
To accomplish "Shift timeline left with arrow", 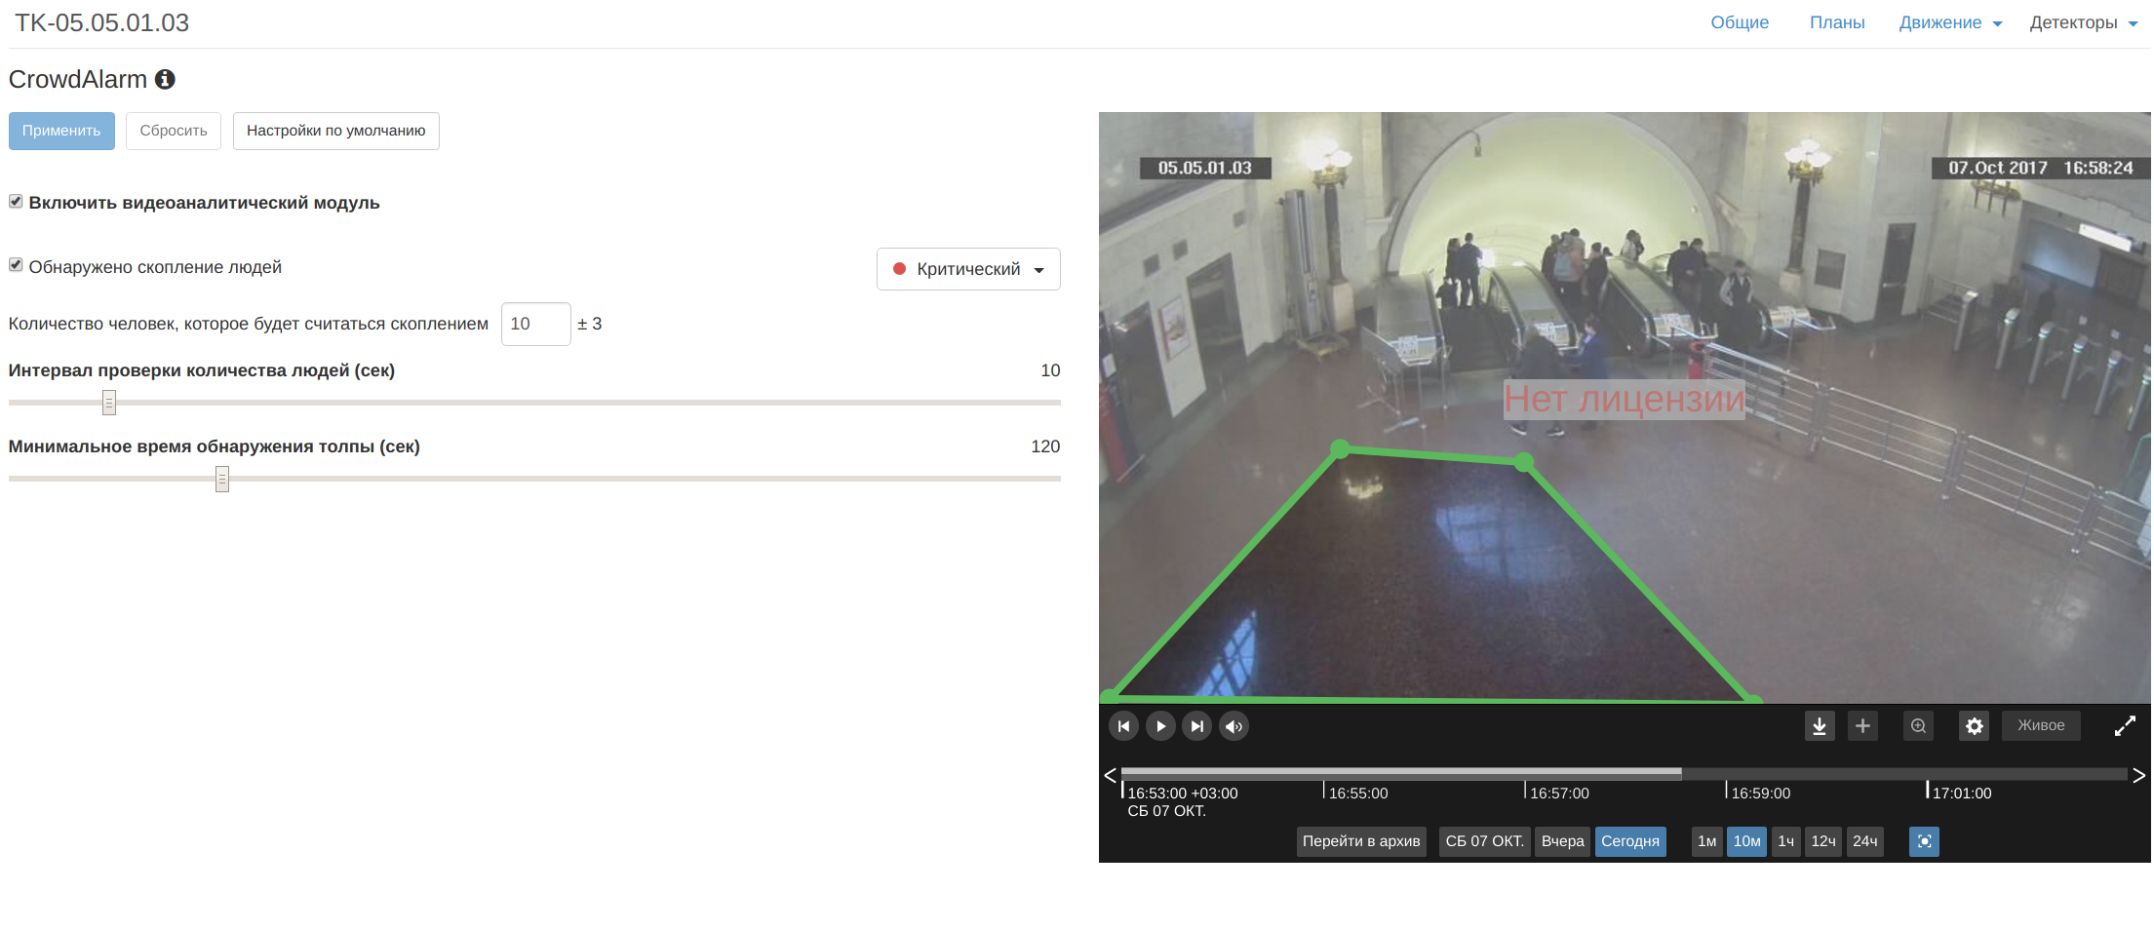I will [x=1110, y=776].
